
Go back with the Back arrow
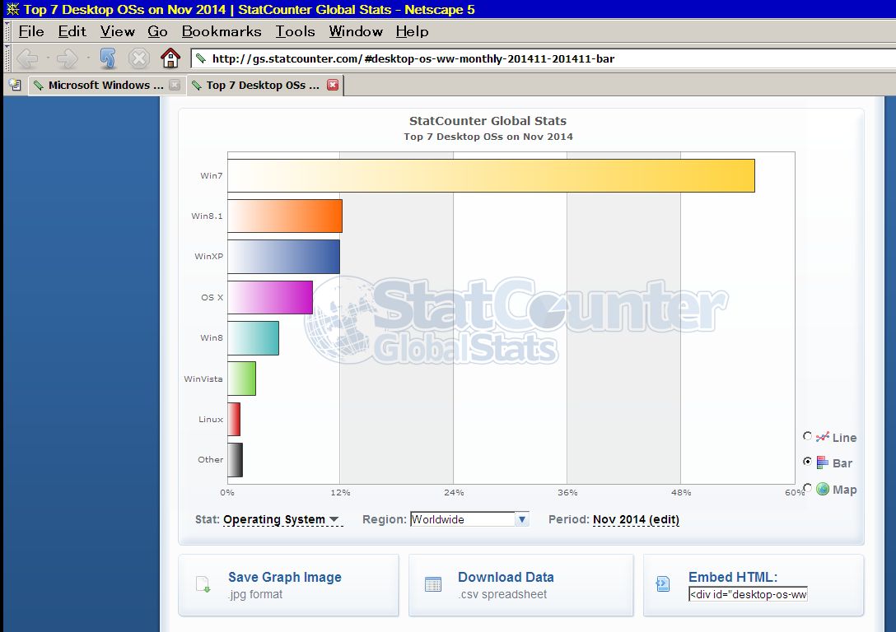point(27,58)
